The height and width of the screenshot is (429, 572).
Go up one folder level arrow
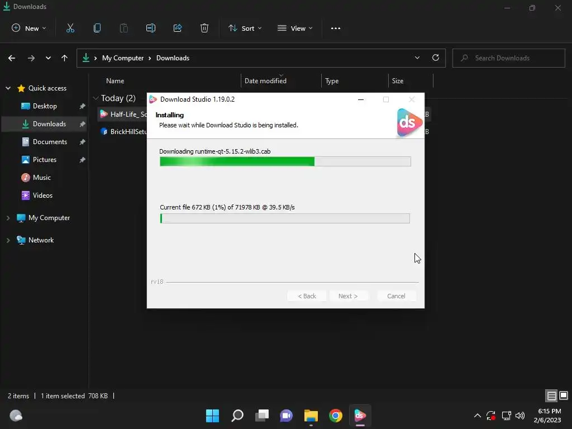coord(65,58)
